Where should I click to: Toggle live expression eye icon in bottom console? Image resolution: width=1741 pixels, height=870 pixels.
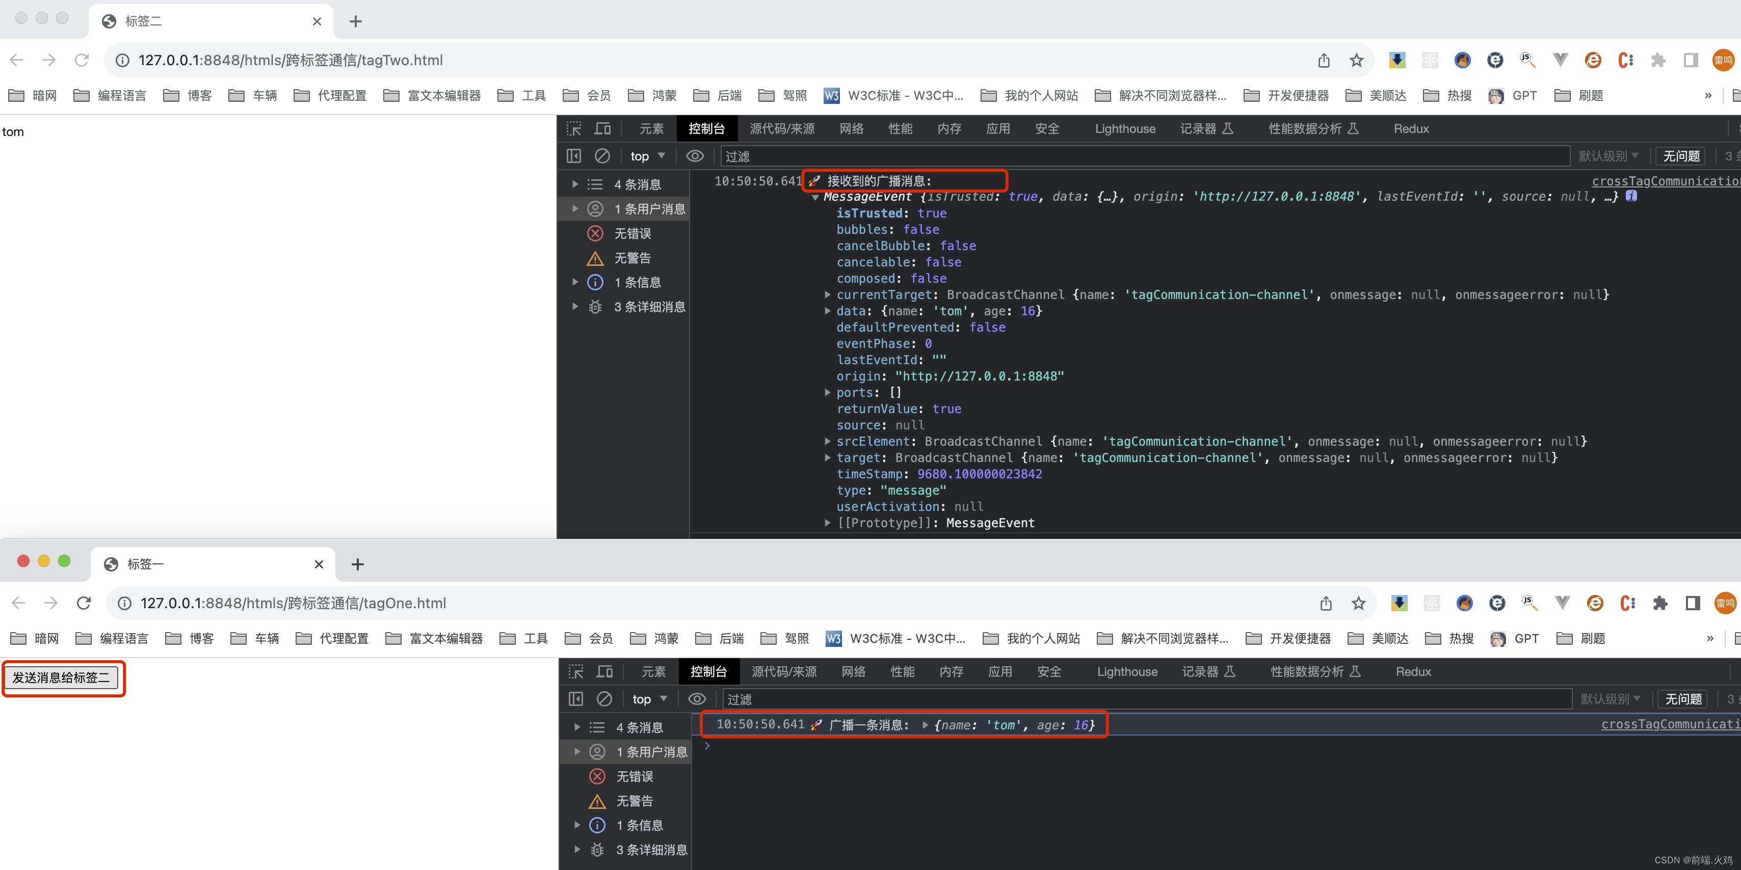(x=697, y=699)
